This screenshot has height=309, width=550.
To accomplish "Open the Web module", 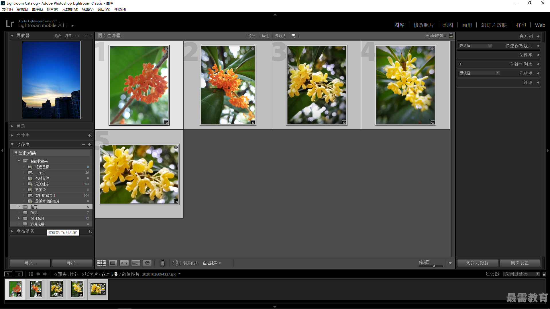I will (540, 25).
